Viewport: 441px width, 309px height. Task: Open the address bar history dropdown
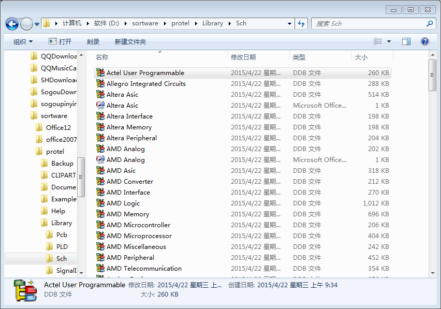289,24
